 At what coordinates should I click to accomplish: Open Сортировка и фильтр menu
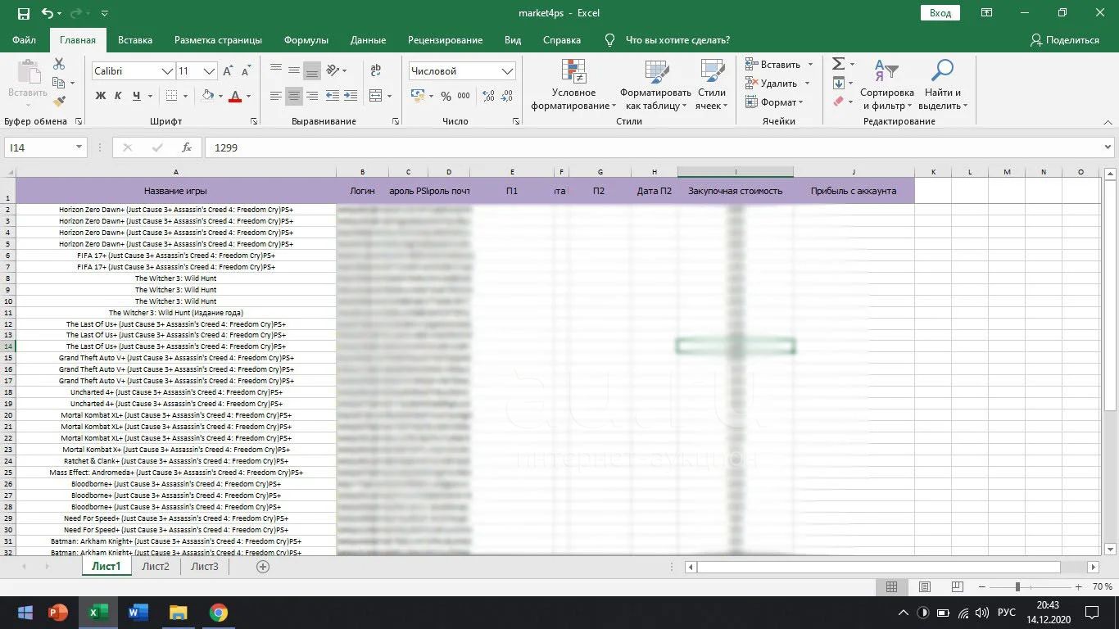[x=886, y=85]
